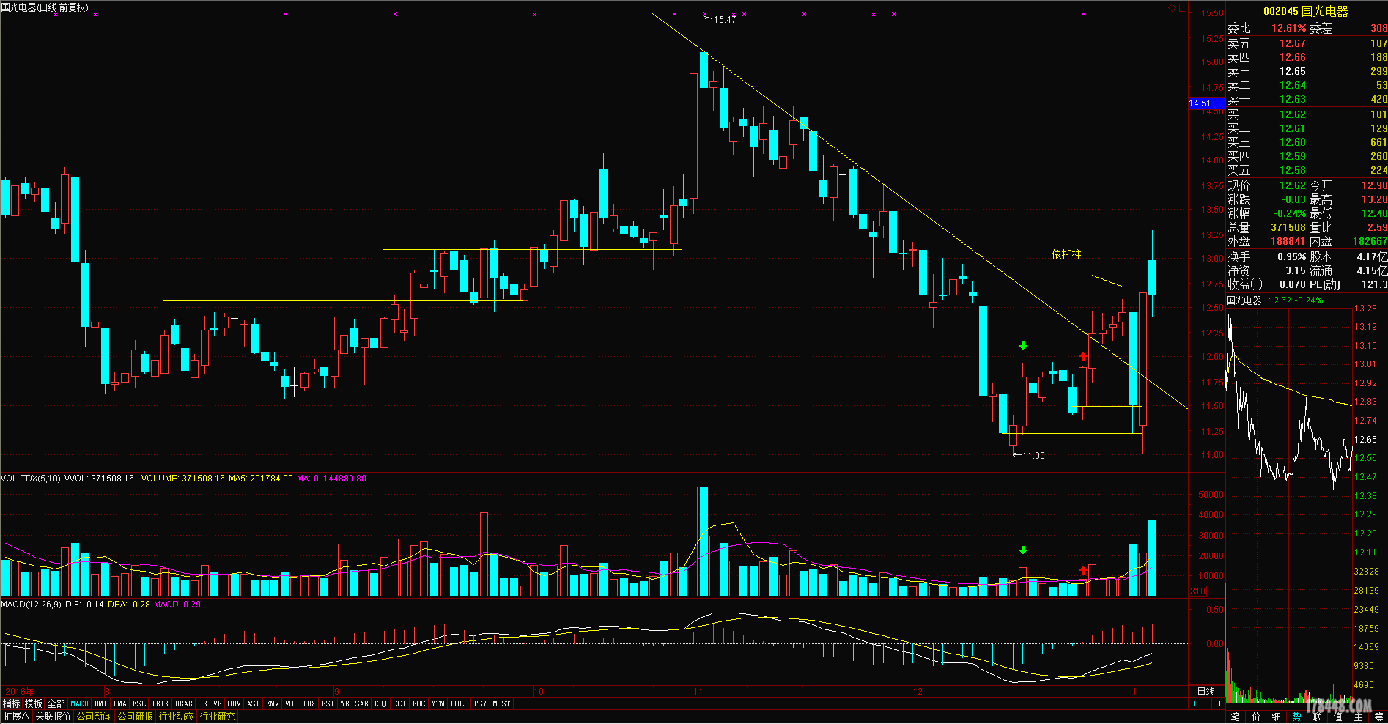This screenshot has height=724, width=1388.
Task: Select the OBV indicator tab
Action: coord(235,703)
